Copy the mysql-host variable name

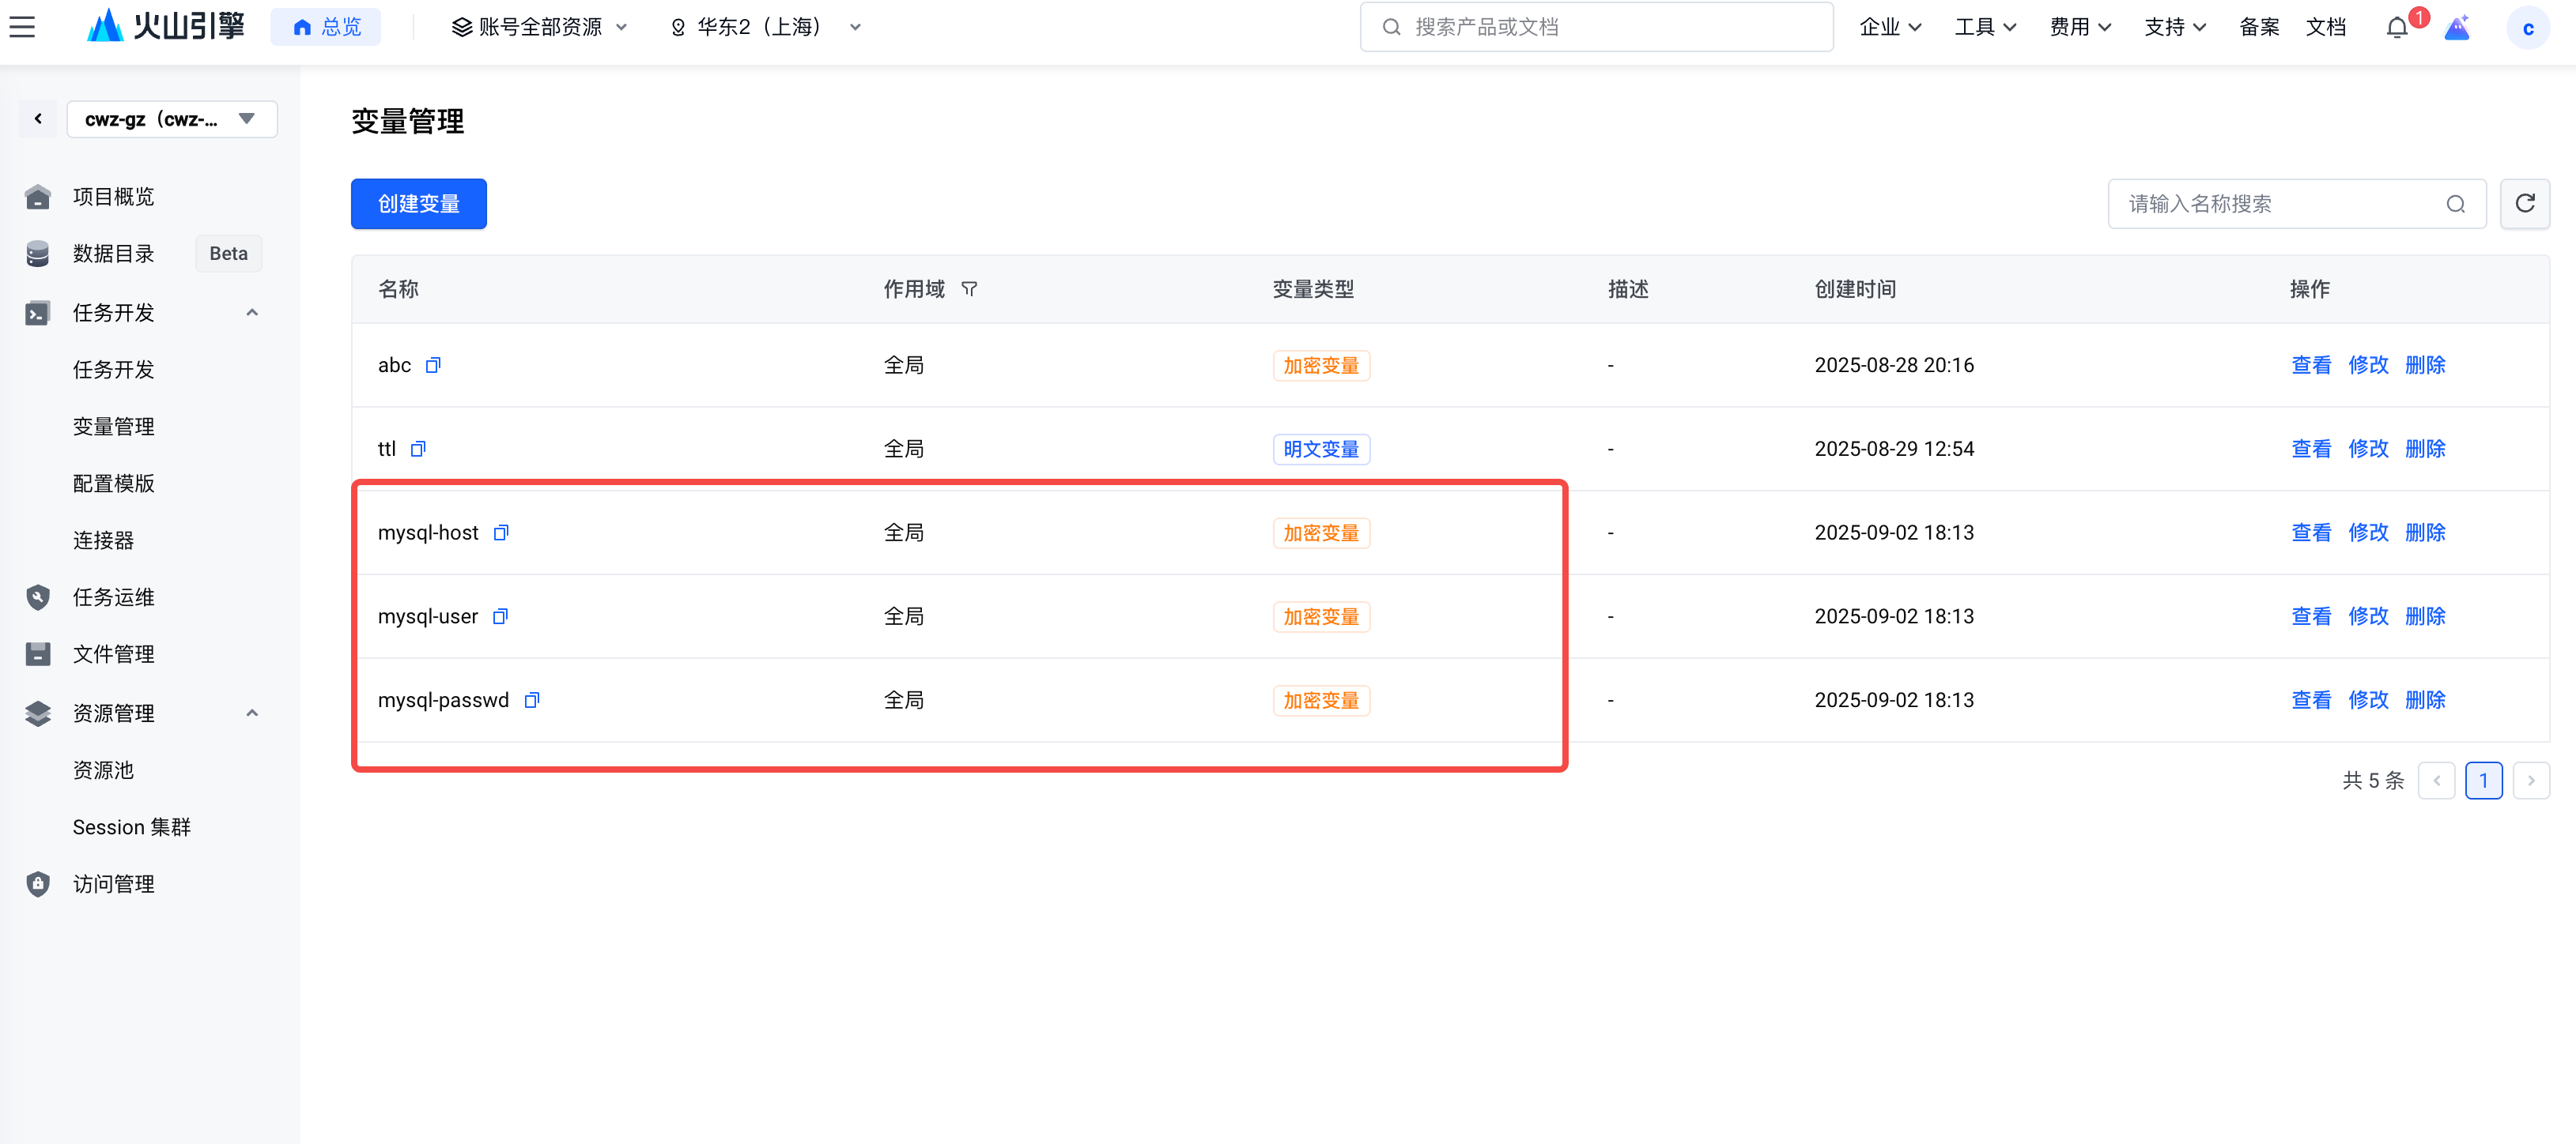[x=501, y=532]
